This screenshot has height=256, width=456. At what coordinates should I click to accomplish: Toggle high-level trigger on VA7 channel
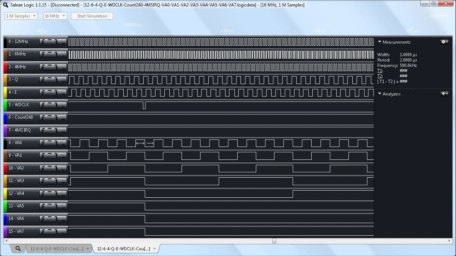pyautogui.click(x=50, y=231)
